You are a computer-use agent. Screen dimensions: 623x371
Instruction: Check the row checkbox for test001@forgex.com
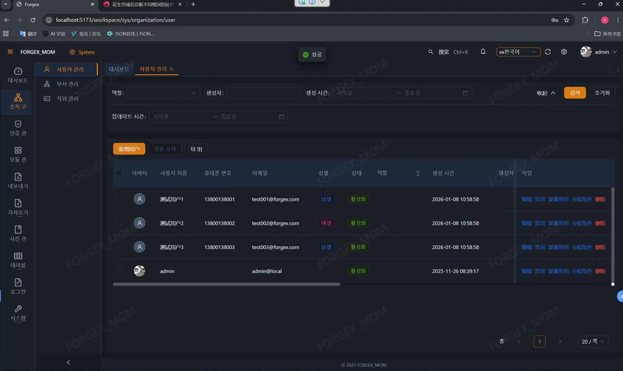[119, 199]
